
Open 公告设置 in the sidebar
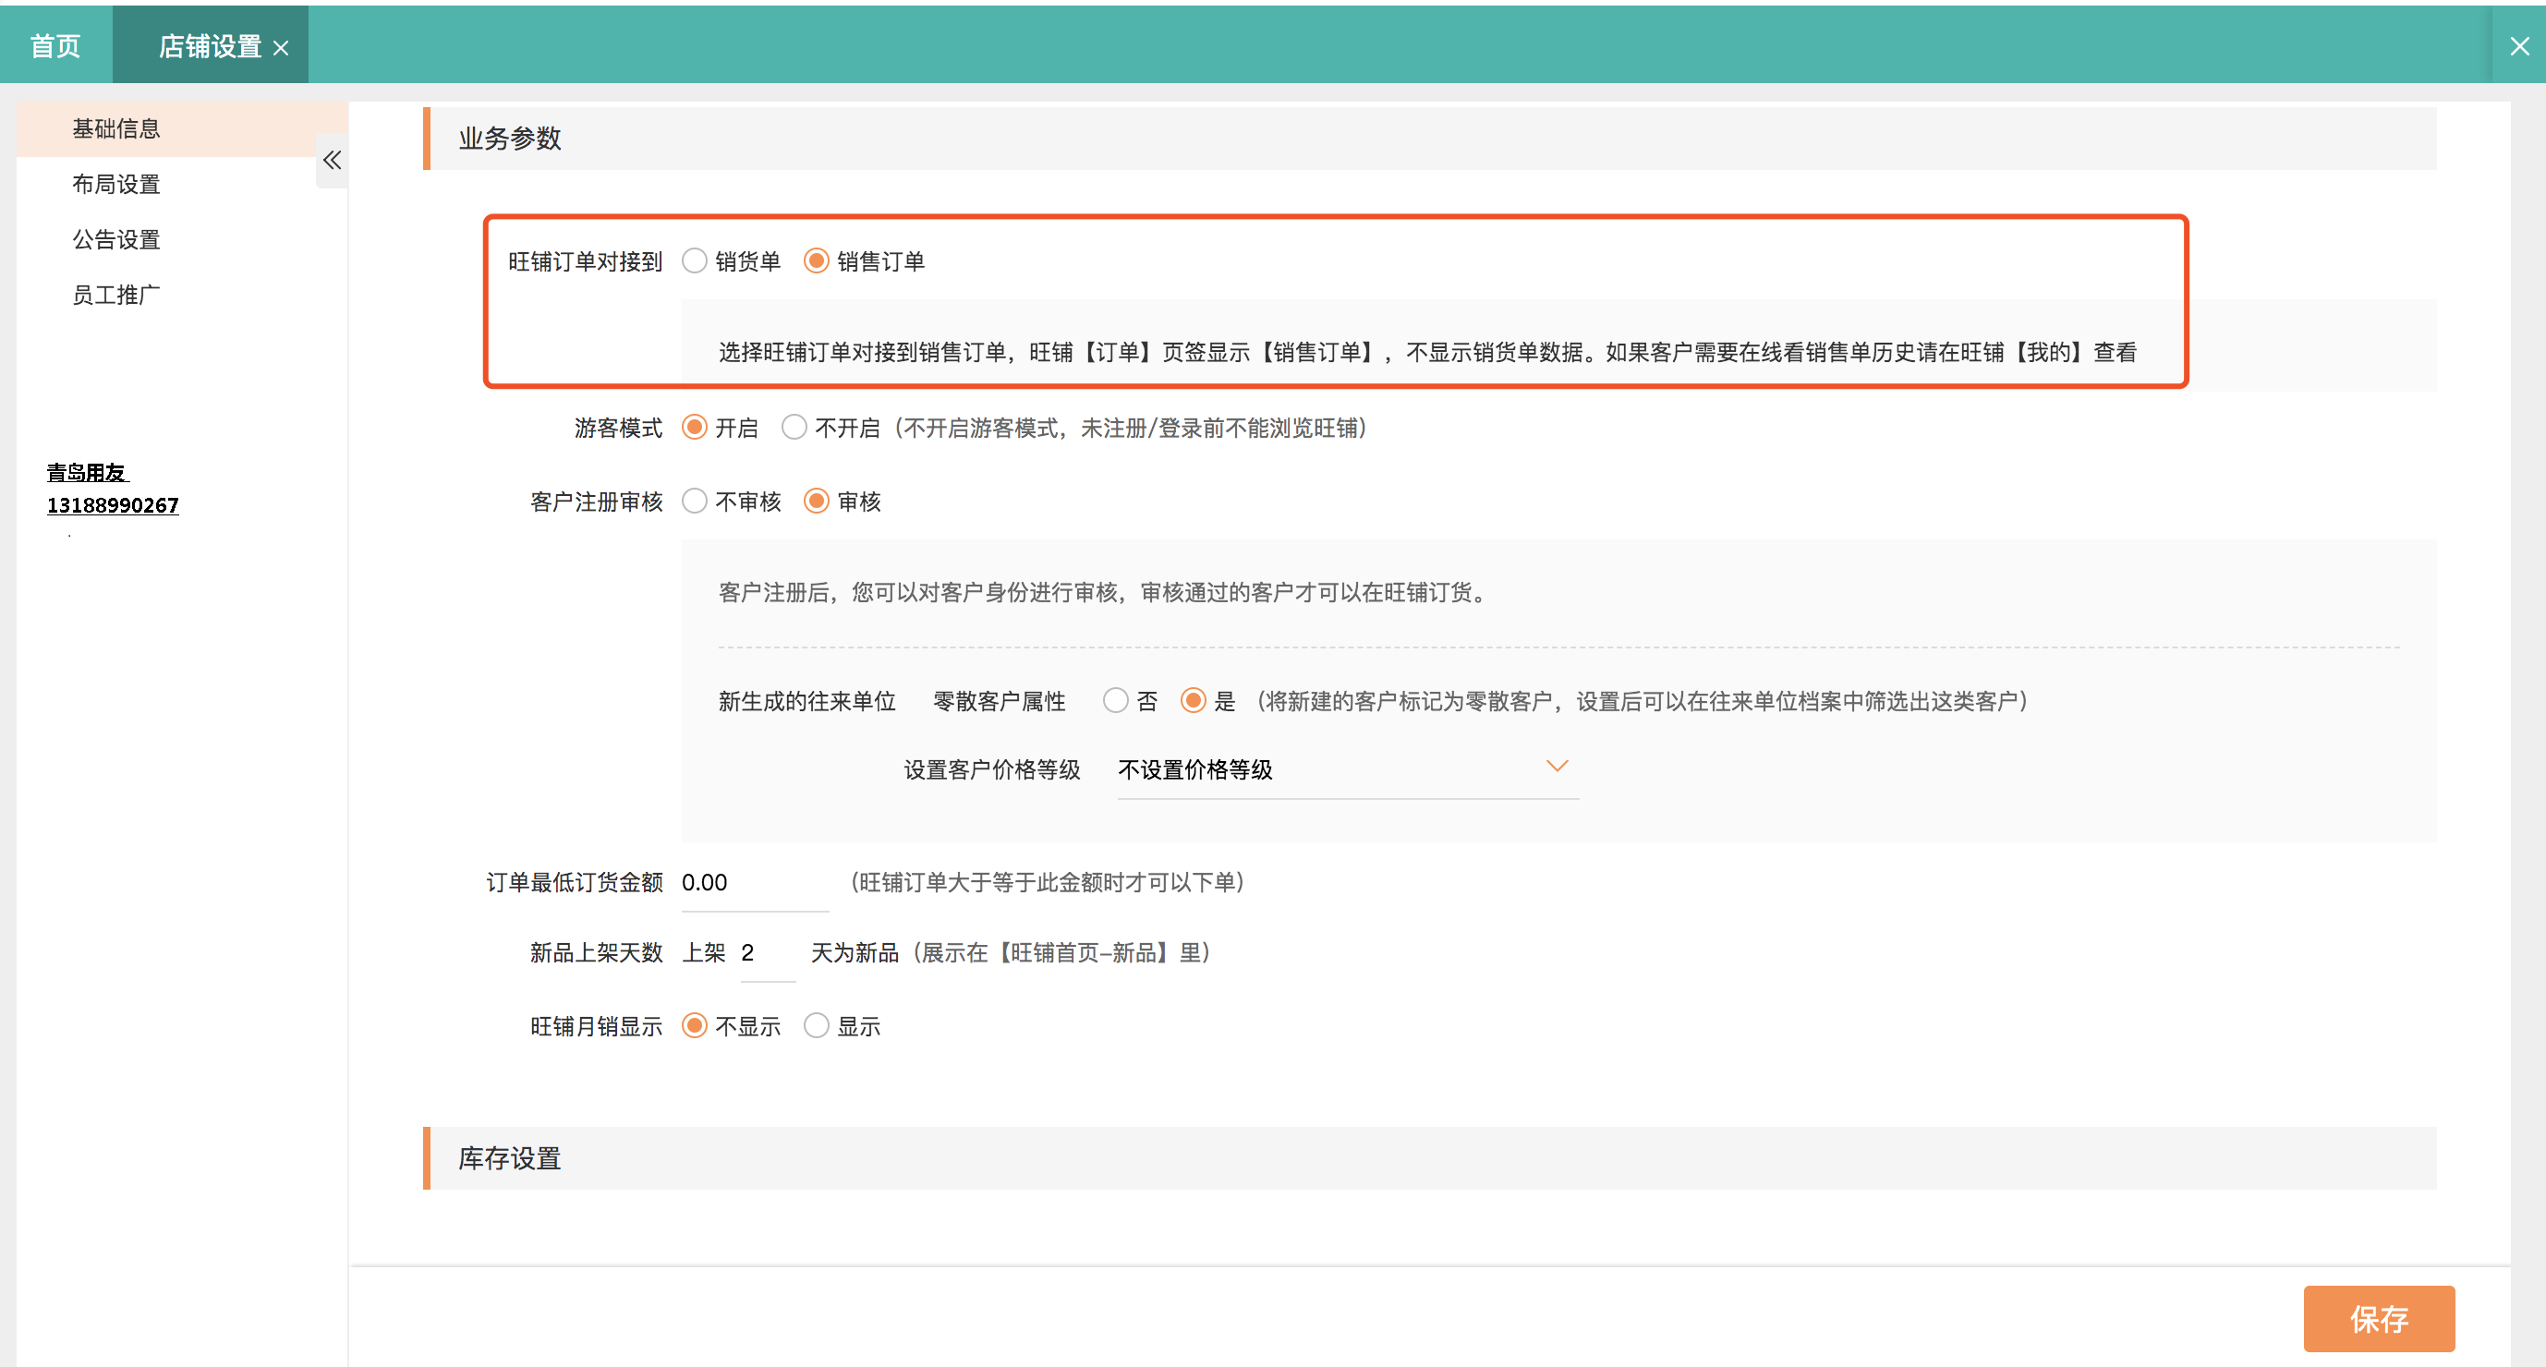coord(115,239)
